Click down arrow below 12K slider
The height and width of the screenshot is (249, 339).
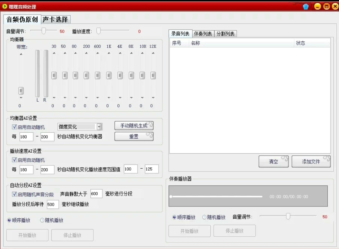[x=153, y=98]
